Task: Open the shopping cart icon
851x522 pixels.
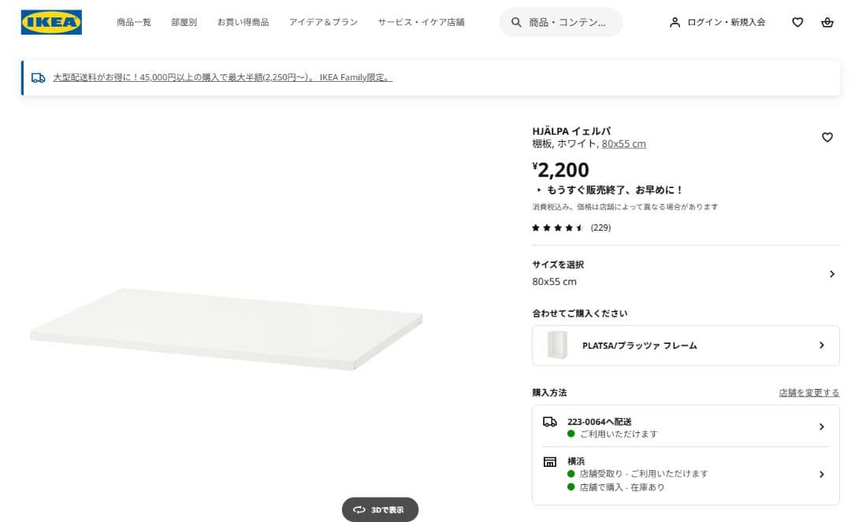Action: click(827, 22)
